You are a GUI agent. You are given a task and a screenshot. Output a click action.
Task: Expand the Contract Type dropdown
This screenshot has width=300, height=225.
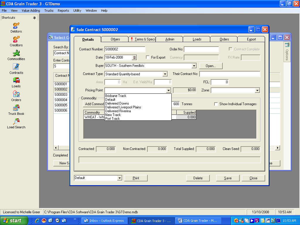click(165, 74)
